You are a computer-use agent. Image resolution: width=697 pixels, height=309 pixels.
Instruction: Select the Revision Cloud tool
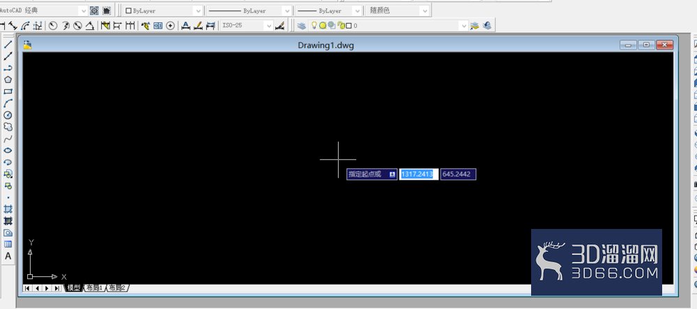coord(8,127)
